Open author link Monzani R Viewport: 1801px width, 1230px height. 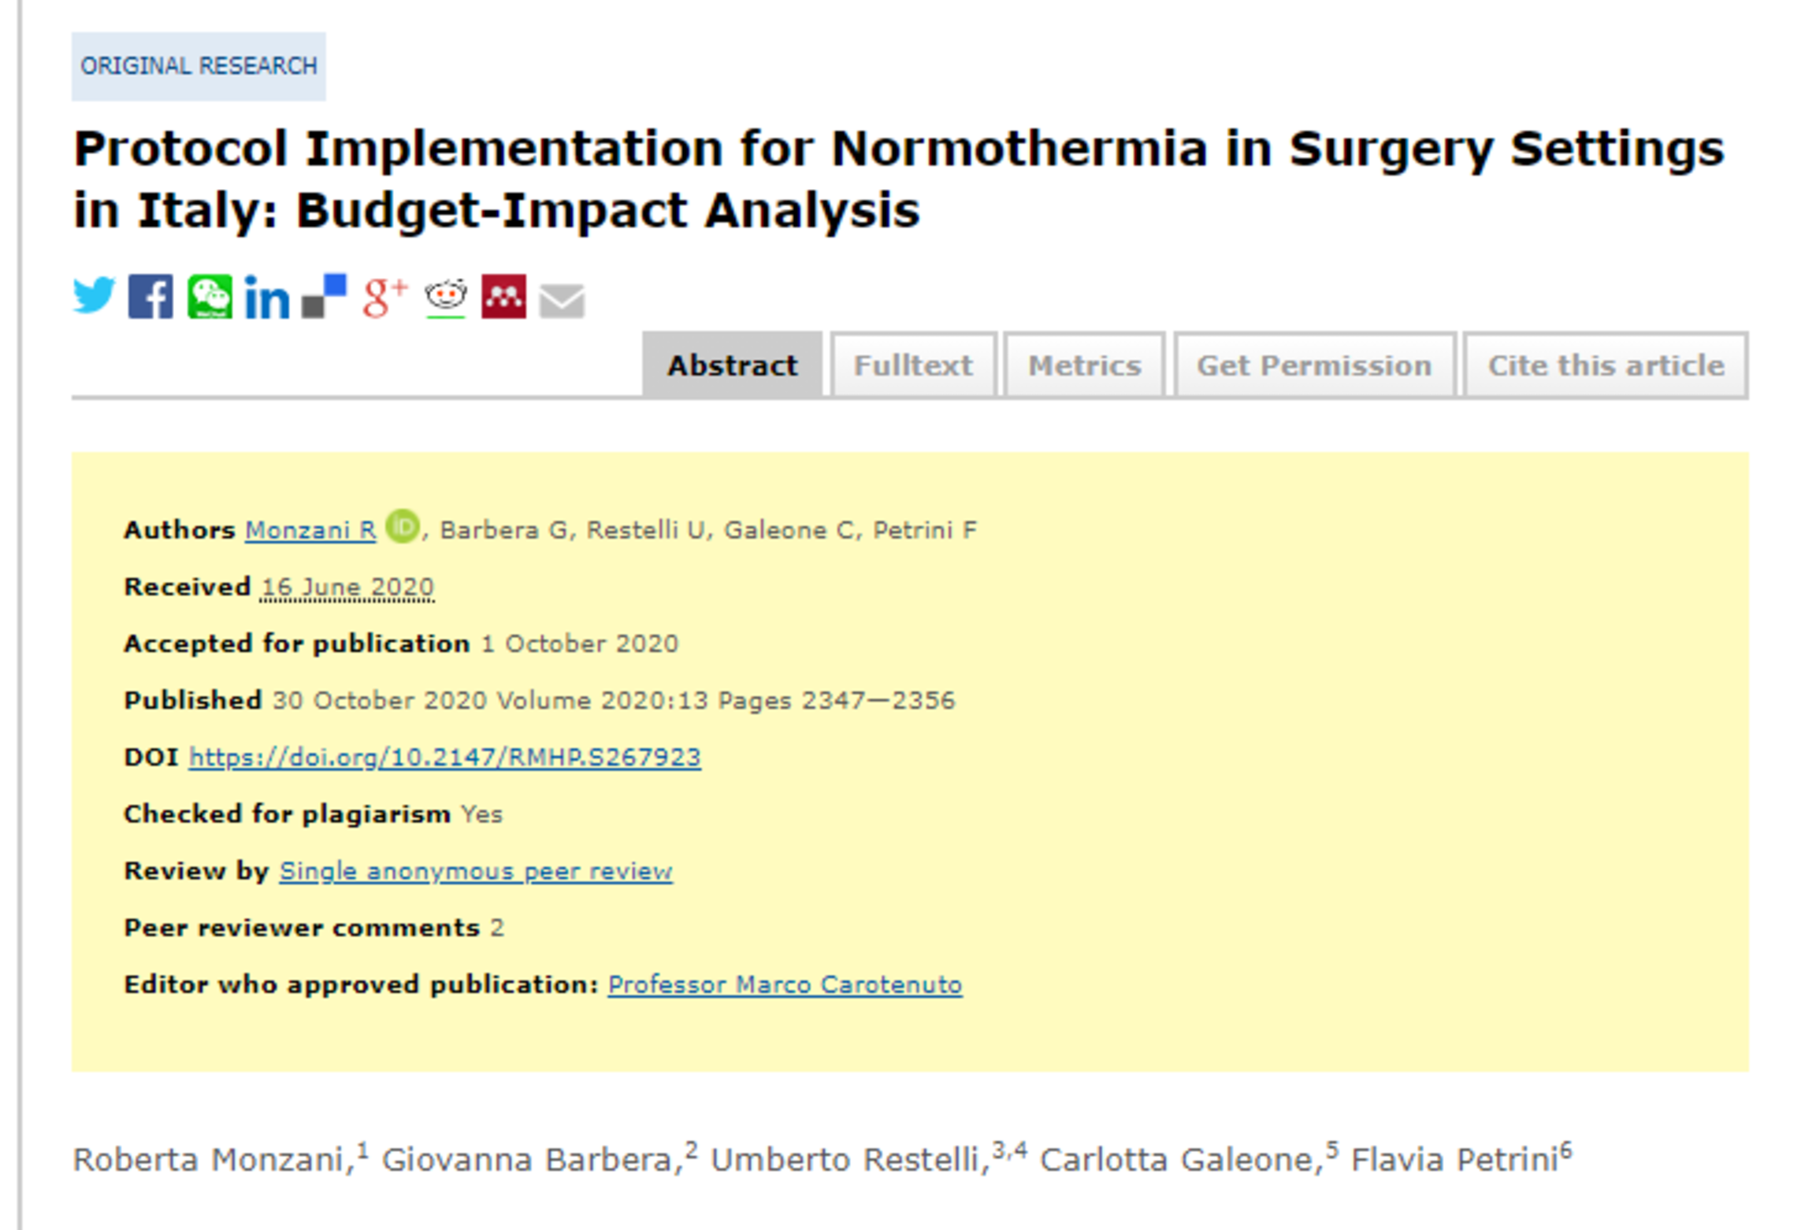coord(310,530)
